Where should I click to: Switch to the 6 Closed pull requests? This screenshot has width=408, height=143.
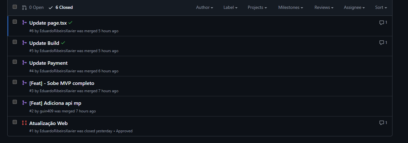pyautogui.click(x=61, y=7)
